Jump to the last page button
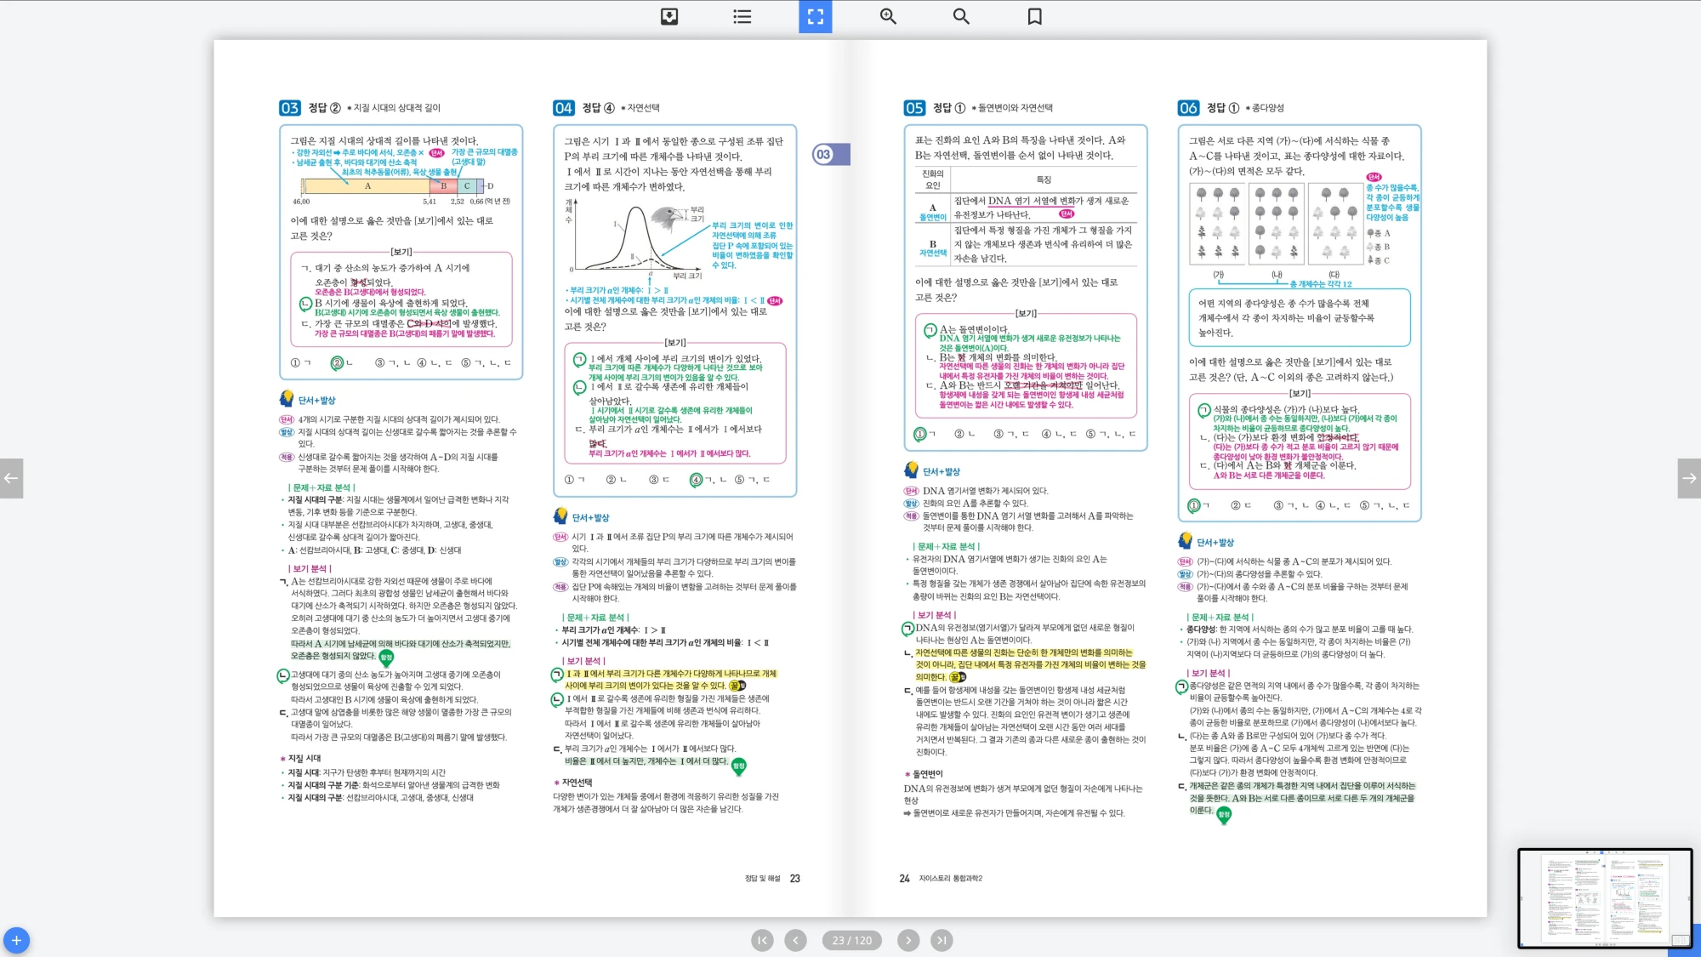Image resolution: width=1701 pixels, height=957 pixels. [942, 940]
